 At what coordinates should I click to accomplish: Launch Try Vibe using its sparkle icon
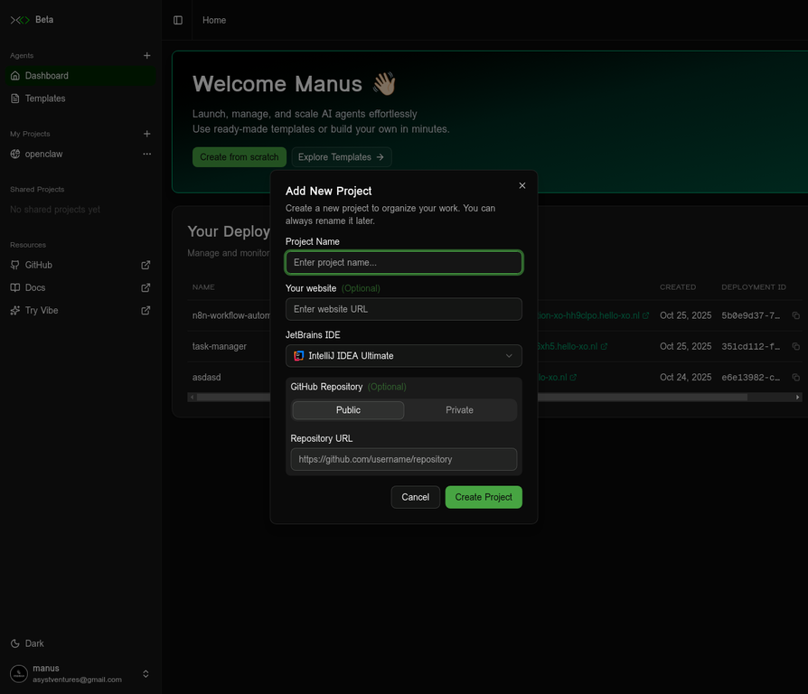click(14, 310)
